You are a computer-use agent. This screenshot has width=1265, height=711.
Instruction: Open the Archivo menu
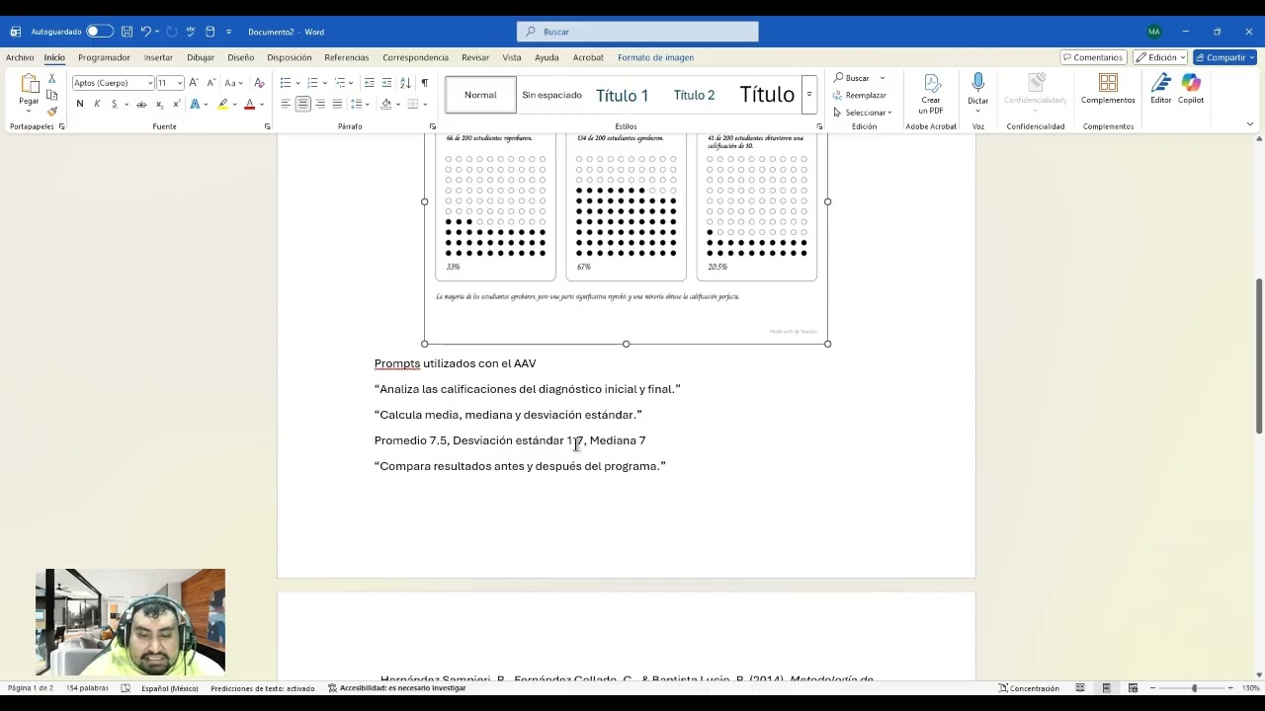coord(20,57)
